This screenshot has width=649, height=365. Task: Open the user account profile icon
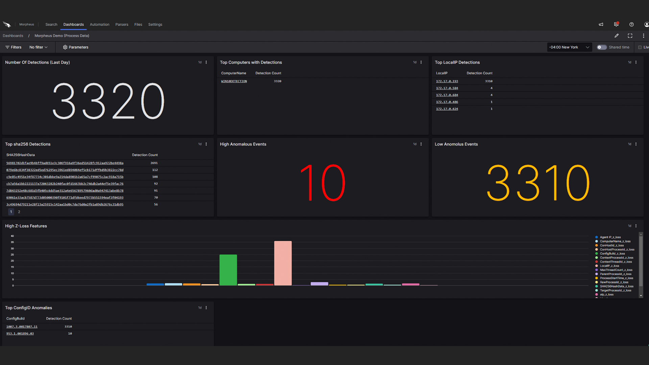[x=646, y=24]
